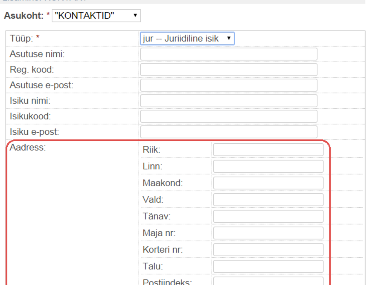This screenshot has height=285, width=367.
Task: Click the 'Asutuse e-post:' label
Action: click(x=42, y=85)
